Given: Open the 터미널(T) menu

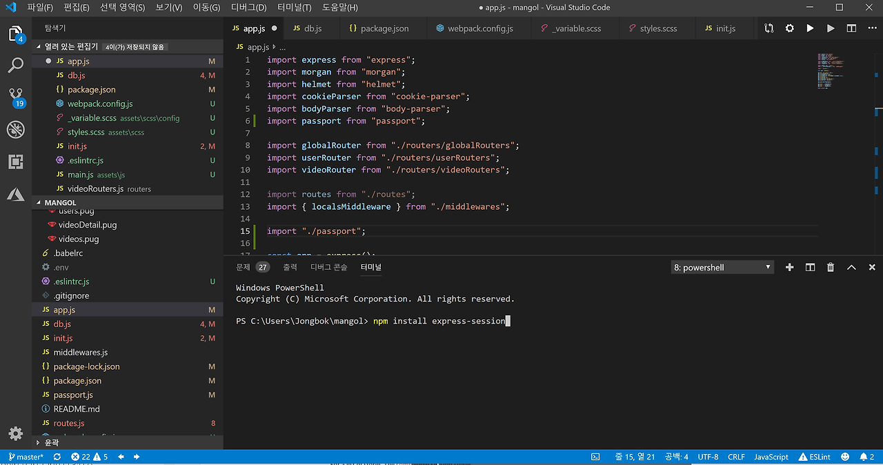Looking at the screenshot, I should point(295,8).
